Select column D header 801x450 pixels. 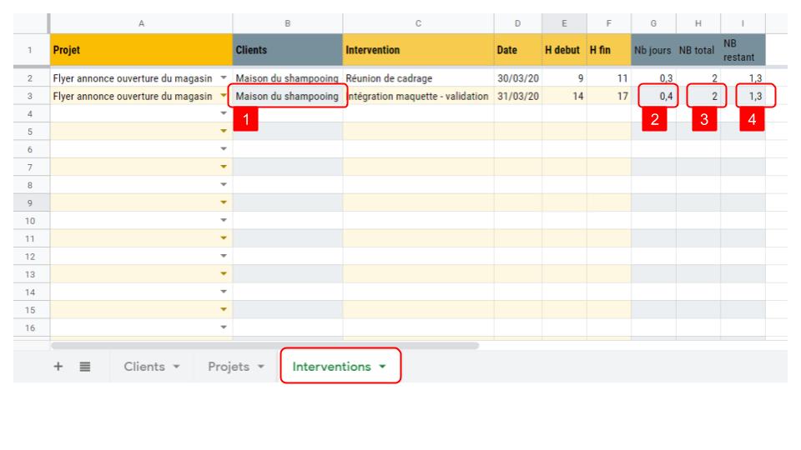coord(517,23)
